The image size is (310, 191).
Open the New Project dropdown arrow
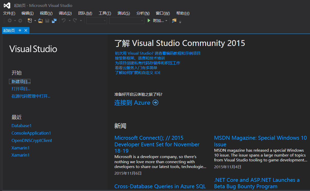click(x=35, y=21)
